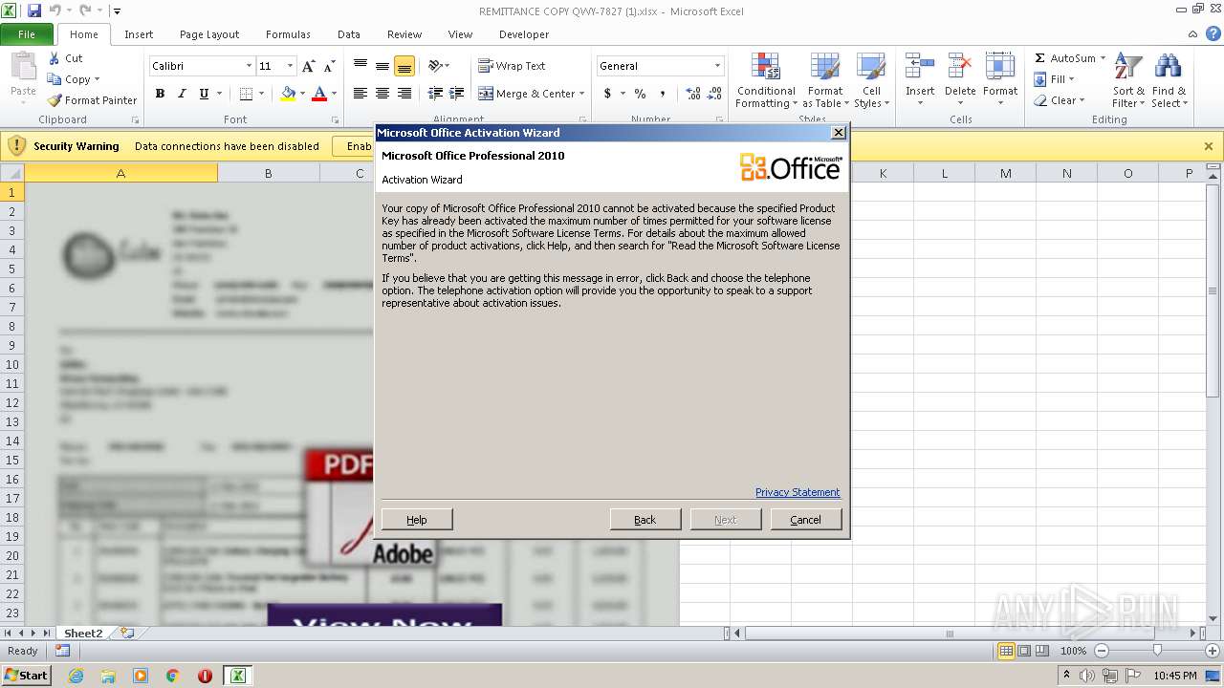Open Conditional Formatting menu
The width and height of the screenshot is (1224, 688).
pos(766,81)
